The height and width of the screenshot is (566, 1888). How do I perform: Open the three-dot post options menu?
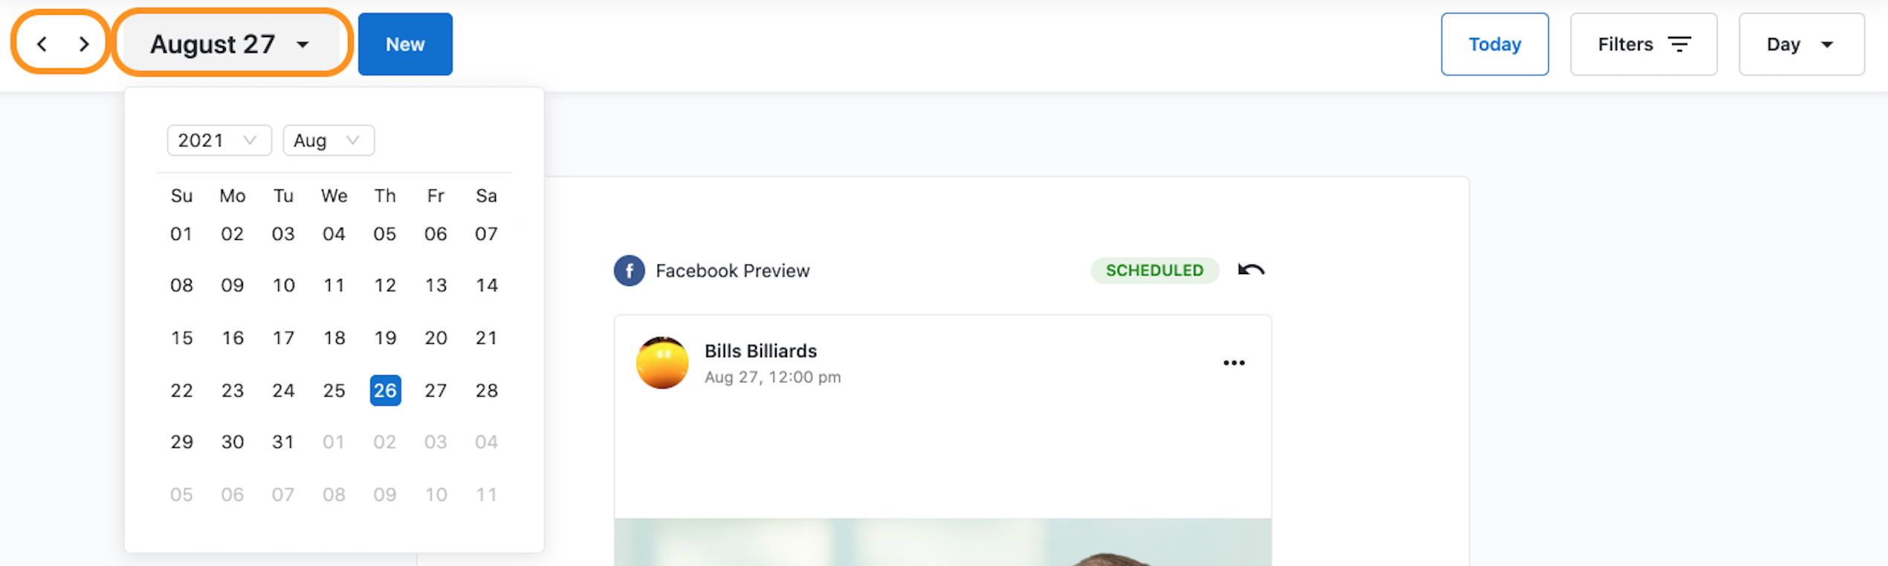point(1234,362)
